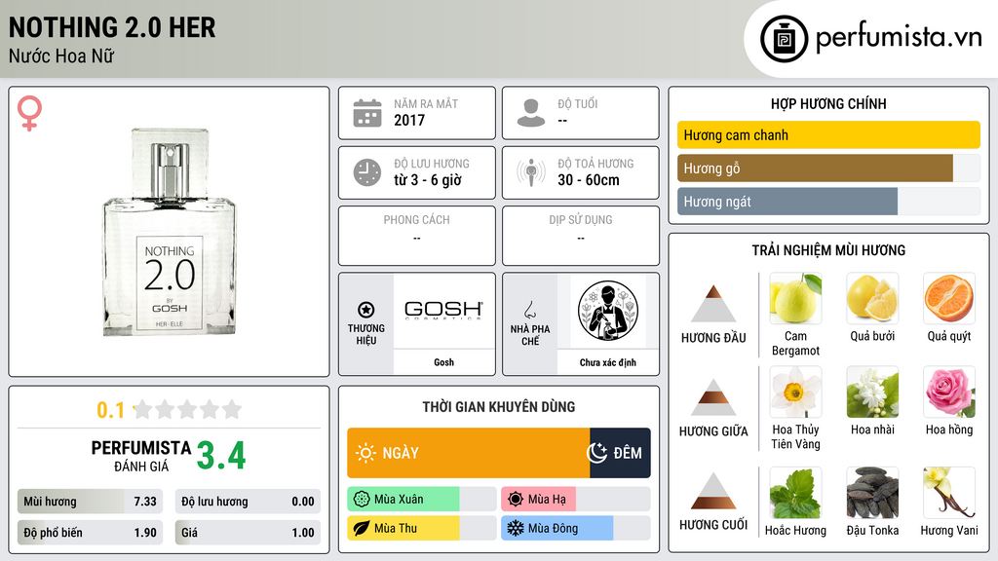
Task: Click the Nước Hoa Nữ subtitle
Action: (x=61, y=56)
